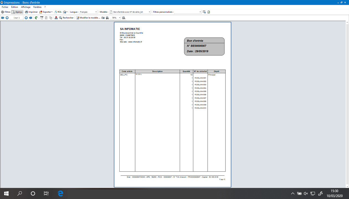Click the page number input field
Image resolution: width=349 pixels, height=199 pixels.
click(x=17, y=18)
